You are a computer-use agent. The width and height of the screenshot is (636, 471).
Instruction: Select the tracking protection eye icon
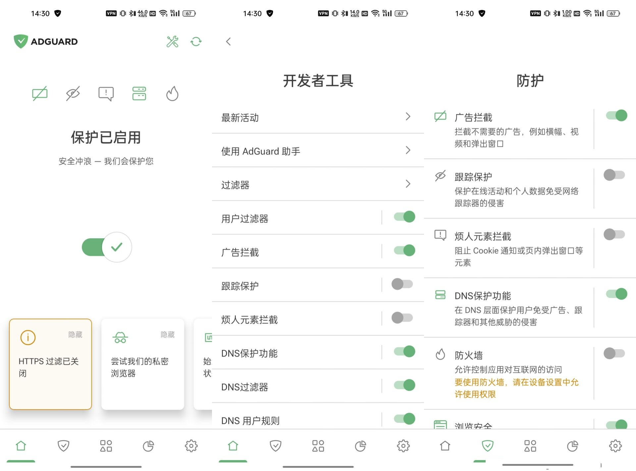coord(73,93)
